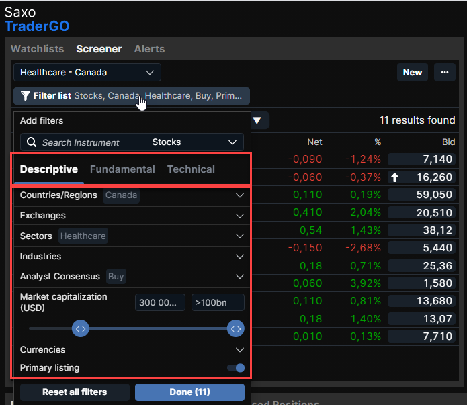Click the Done (11) button

point(189,392)
